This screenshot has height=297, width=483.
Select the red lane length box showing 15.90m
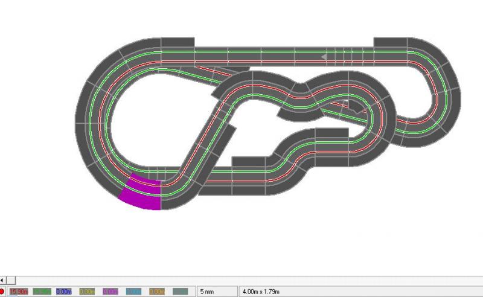[19, 292]
